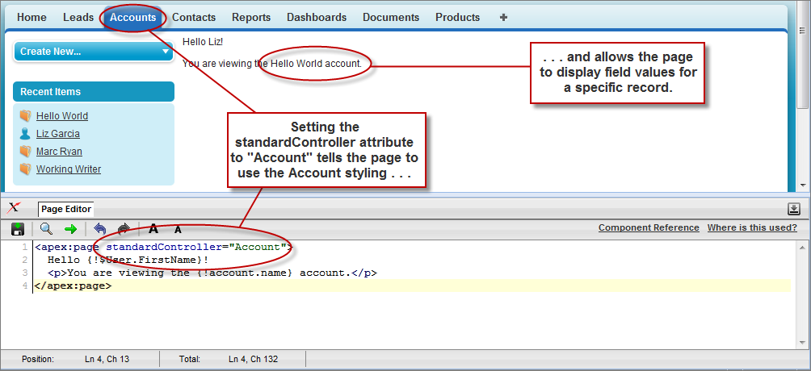811x371 pixels.
Task: Select the Page Editor tab
Action: [66, 209]
